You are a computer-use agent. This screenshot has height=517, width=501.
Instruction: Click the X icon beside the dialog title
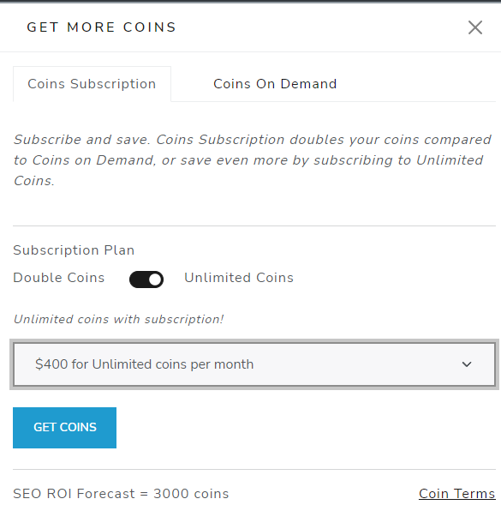click(475, 27)
